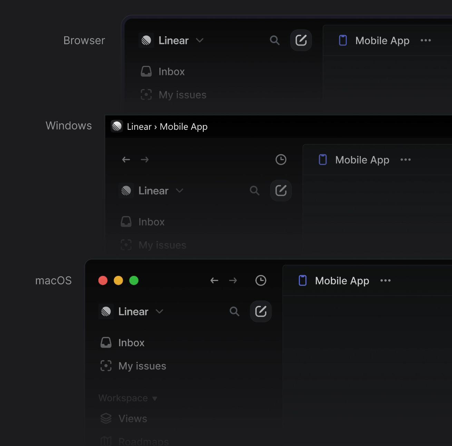
Task: Click Mobile App title in the Windows window
Action: (x=362, y=160)
